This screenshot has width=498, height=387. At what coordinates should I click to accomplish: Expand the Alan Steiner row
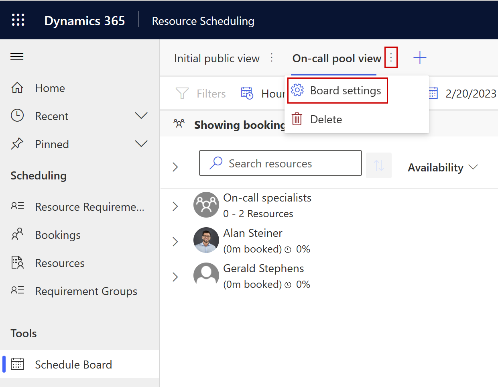[175, 242]
